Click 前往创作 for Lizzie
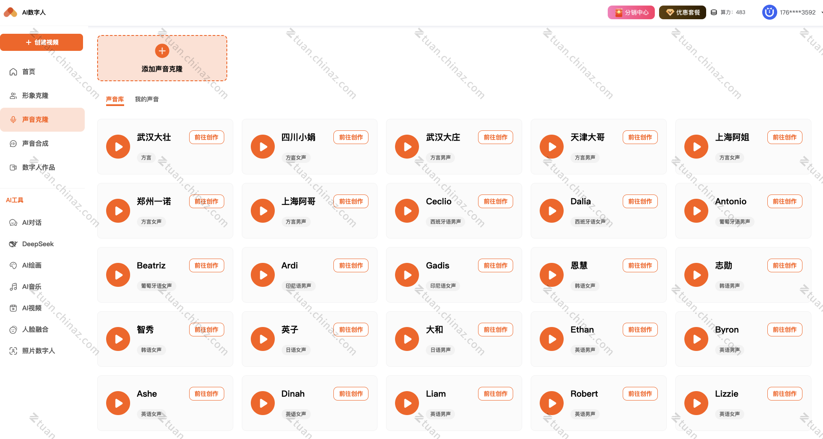 pyautogui.click(x=785, y=394)
